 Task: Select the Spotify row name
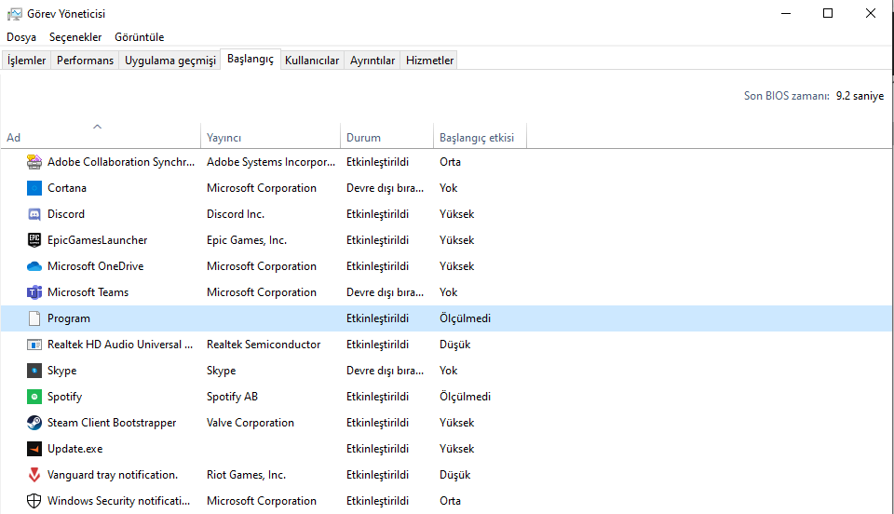[x=64, y=398]
